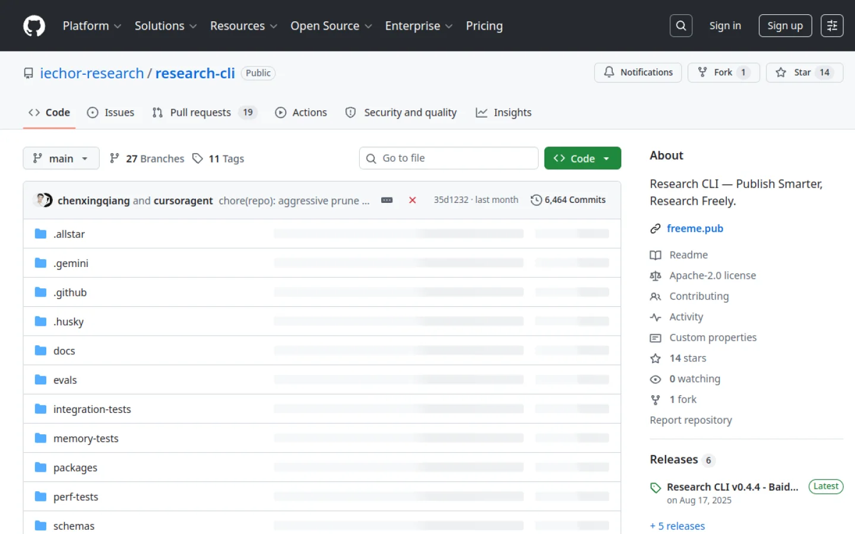The image size is (855, 534).
Task: Click the perf-tests folder icon
Action: click(40, 497)
